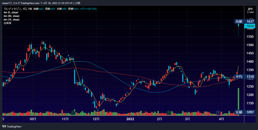Image resolution: width=258 pixels, height=130 pixels.
Task: Click the 3月 time axis label
Action: click(187, 119)
